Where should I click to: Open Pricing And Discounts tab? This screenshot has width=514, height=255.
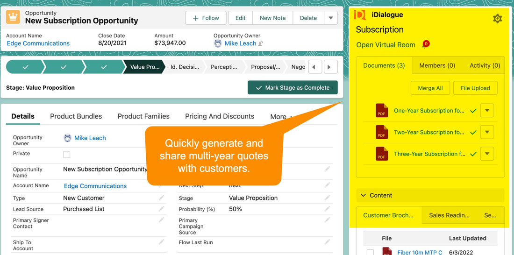pos(220,116)
